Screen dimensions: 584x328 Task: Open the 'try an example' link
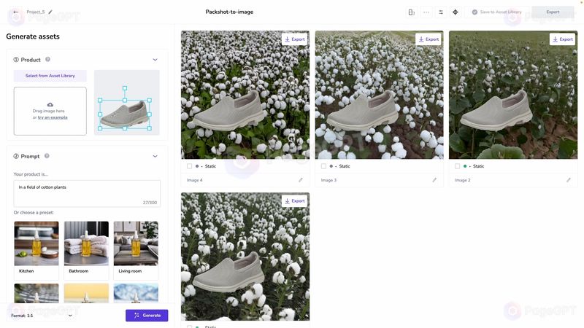point(53,117)
